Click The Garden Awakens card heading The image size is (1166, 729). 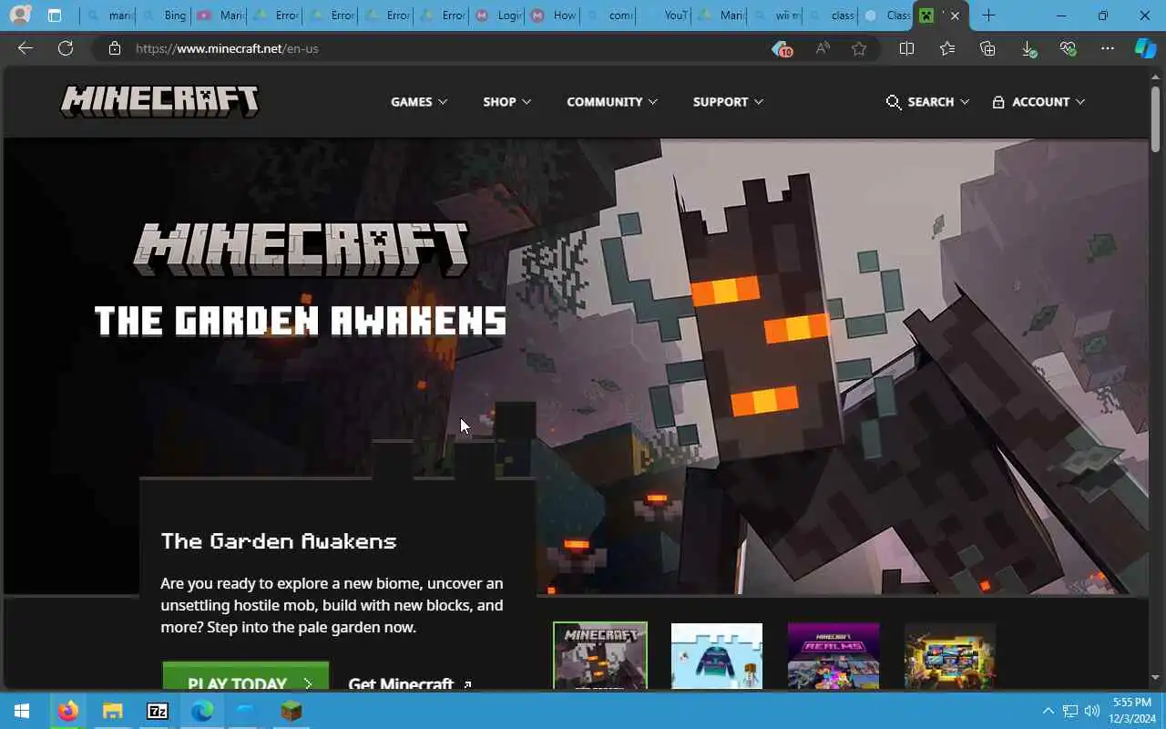[279, 541]
